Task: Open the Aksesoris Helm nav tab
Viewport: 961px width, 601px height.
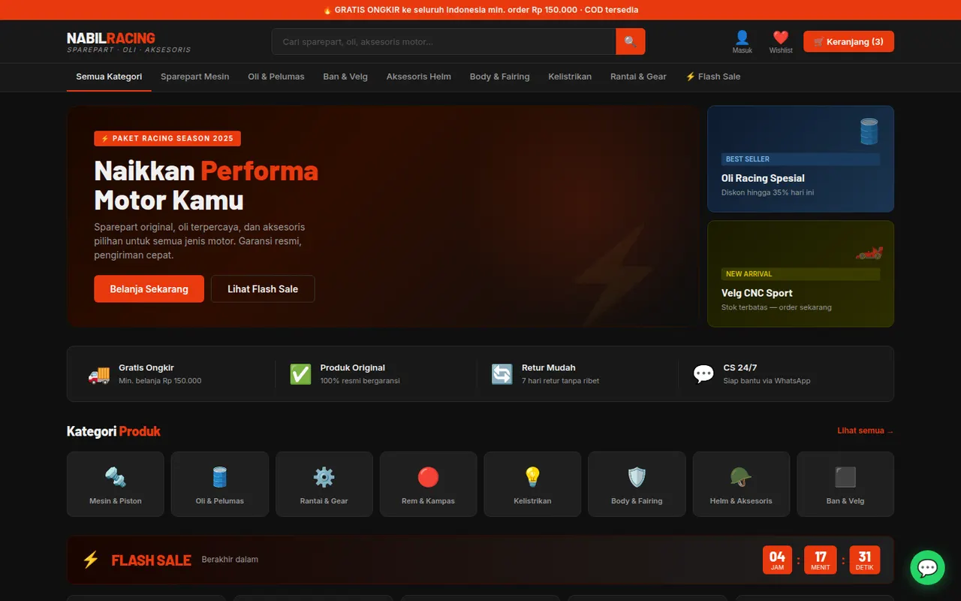Action: tap(419, 77)
